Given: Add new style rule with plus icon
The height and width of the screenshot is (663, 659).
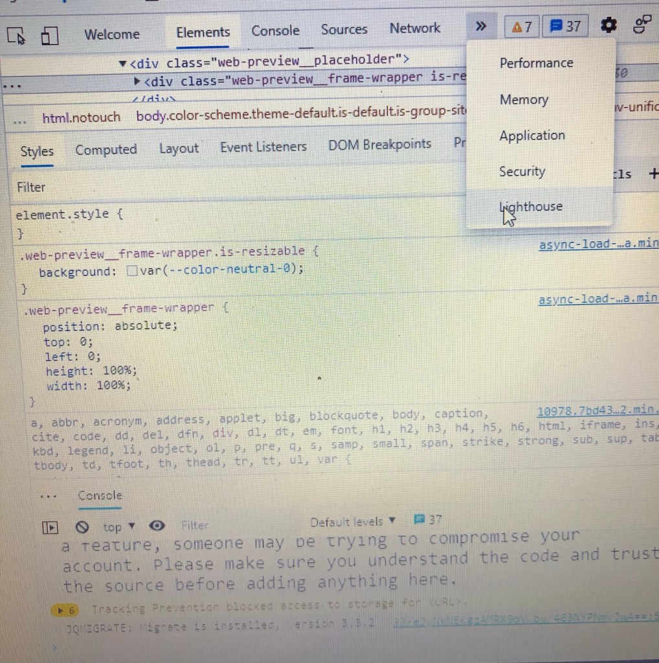Looking at the screenshot, I should point(653,173).
